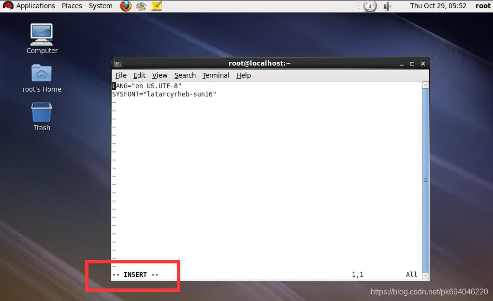Select the Trash desktop icon
The image size is (493, 301).
click(x=42, y=117)
